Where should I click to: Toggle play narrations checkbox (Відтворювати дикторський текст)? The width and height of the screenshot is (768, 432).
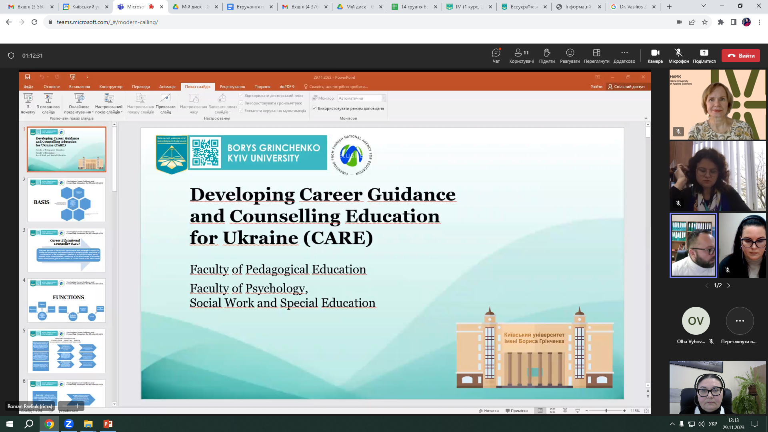pos(241,96)
